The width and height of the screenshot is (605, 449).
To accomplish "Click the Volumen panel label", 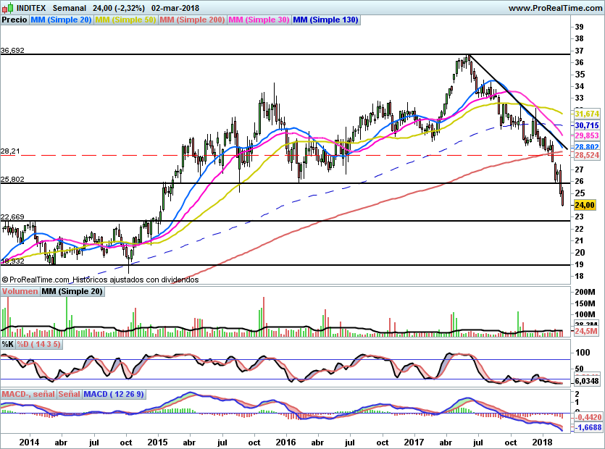I will pyautogui.click(x=20, y=291).
